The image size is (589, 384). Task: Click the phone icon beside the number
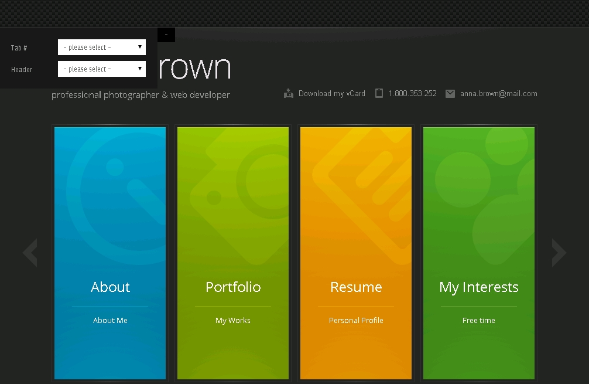[x=379, y=93]
